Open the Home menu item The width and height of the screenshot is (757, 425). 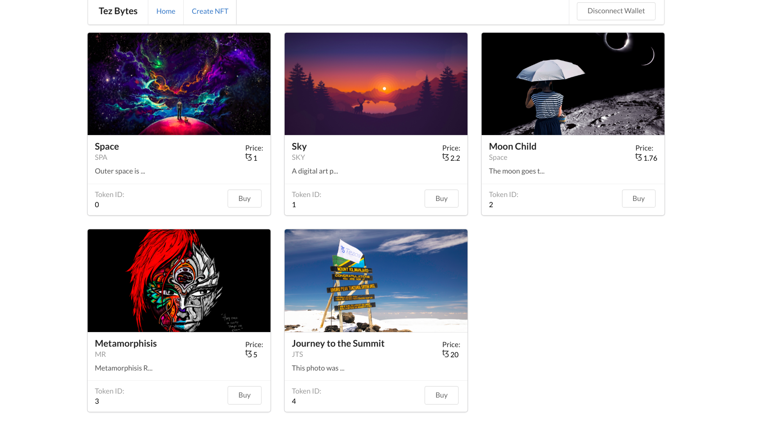pos(166,11)
